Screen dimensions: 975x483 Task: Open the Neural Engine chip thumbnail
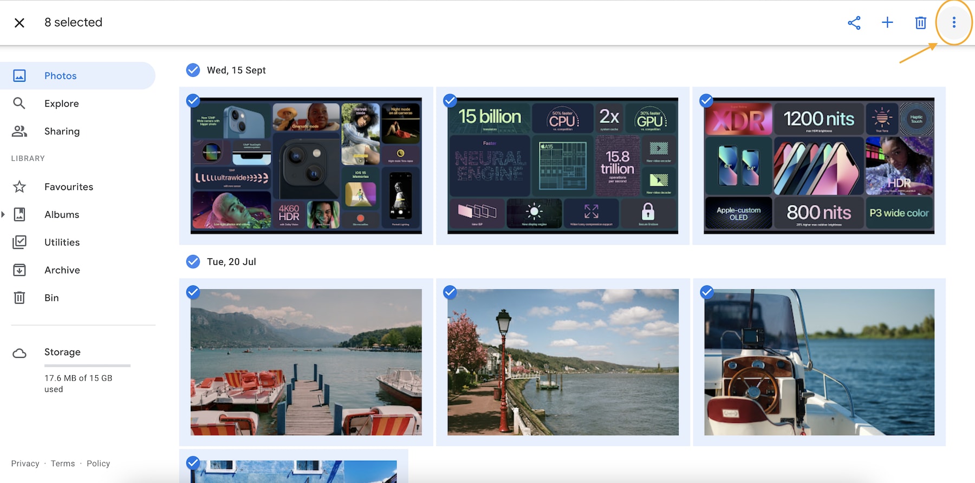[x=563, y=166]
